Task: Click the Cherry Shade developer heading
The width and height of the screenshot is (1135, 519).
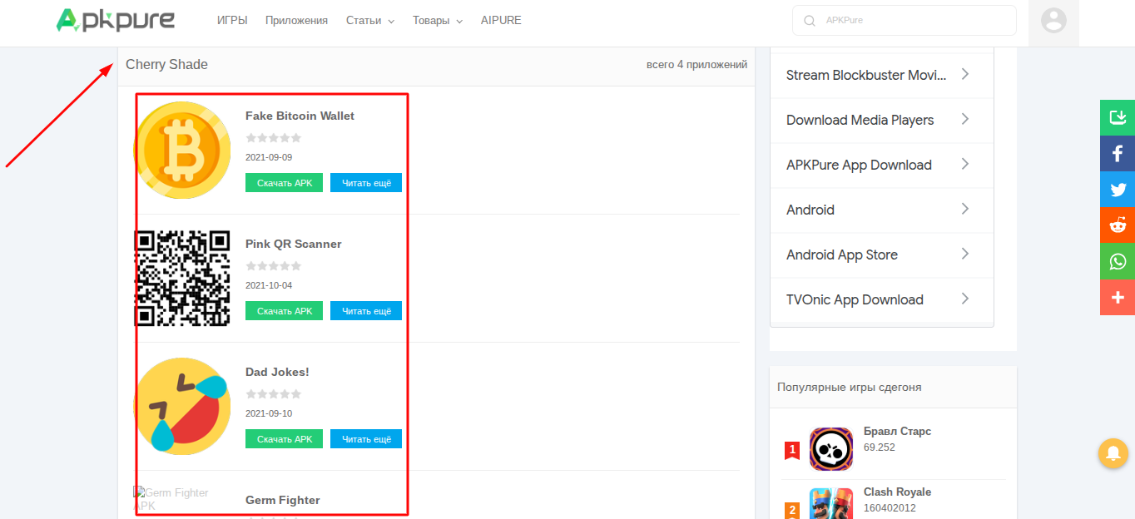Action: point(166,65)
